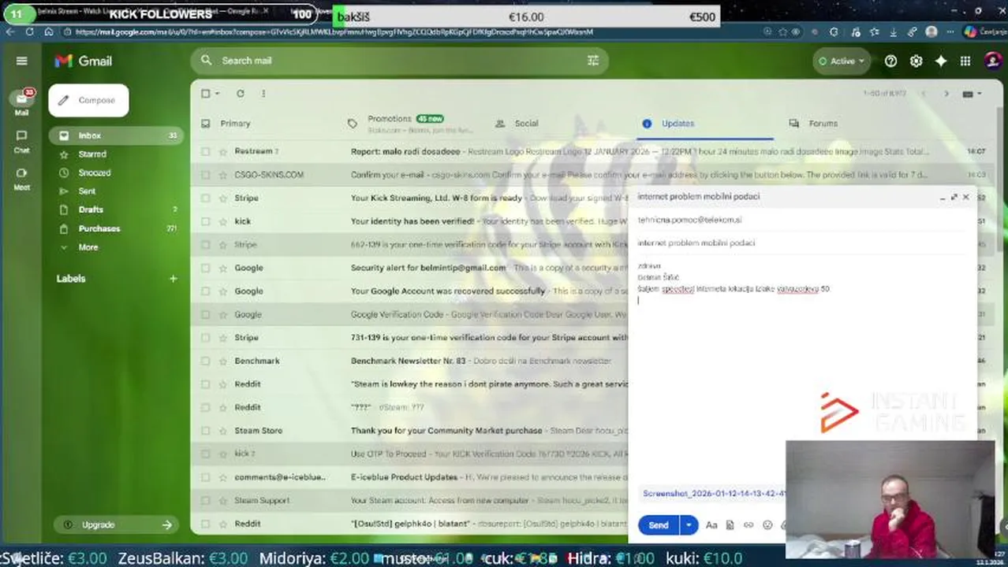This screenshot has height=567, width=1008.
Task: Click the Compose button
Action: pyautogui.click(x=88, y=100)
